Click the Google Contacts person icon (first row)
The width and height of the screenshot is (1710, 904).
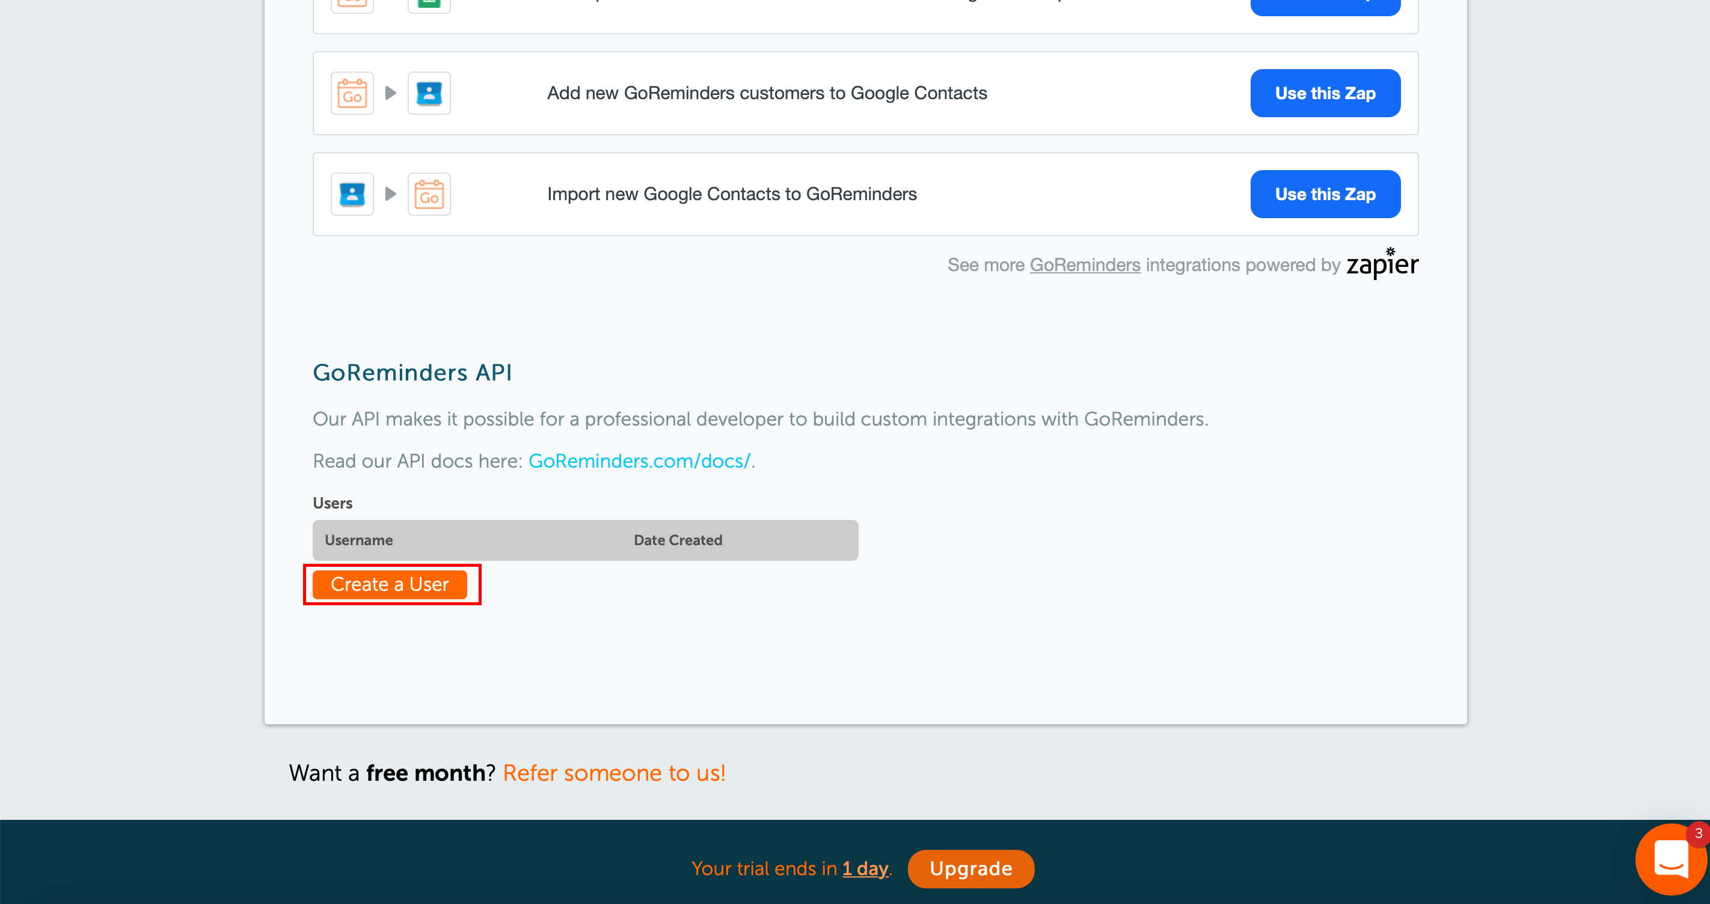(429, 93)
